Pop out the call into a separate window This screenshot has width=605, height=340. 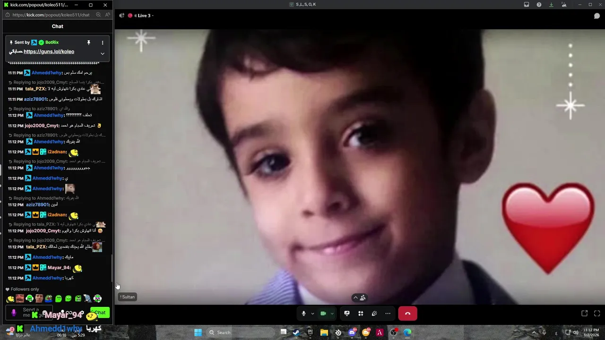(x=584, y=313)
